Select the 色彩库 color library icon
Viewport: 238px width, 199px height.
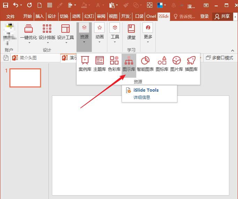click(x=114, y=63)
